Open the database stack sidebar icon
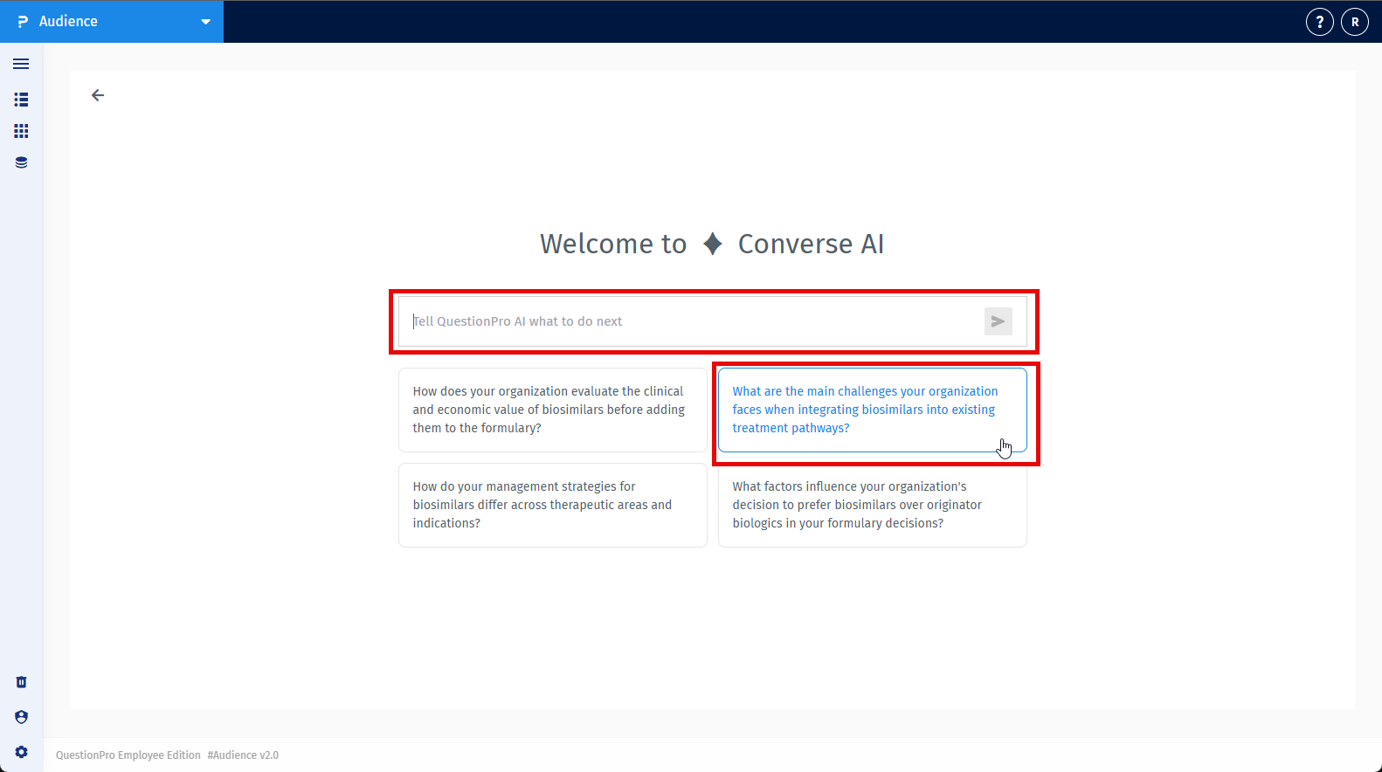Image resolution: width=1382 pixels, height=772 pixels. [21, 162]
